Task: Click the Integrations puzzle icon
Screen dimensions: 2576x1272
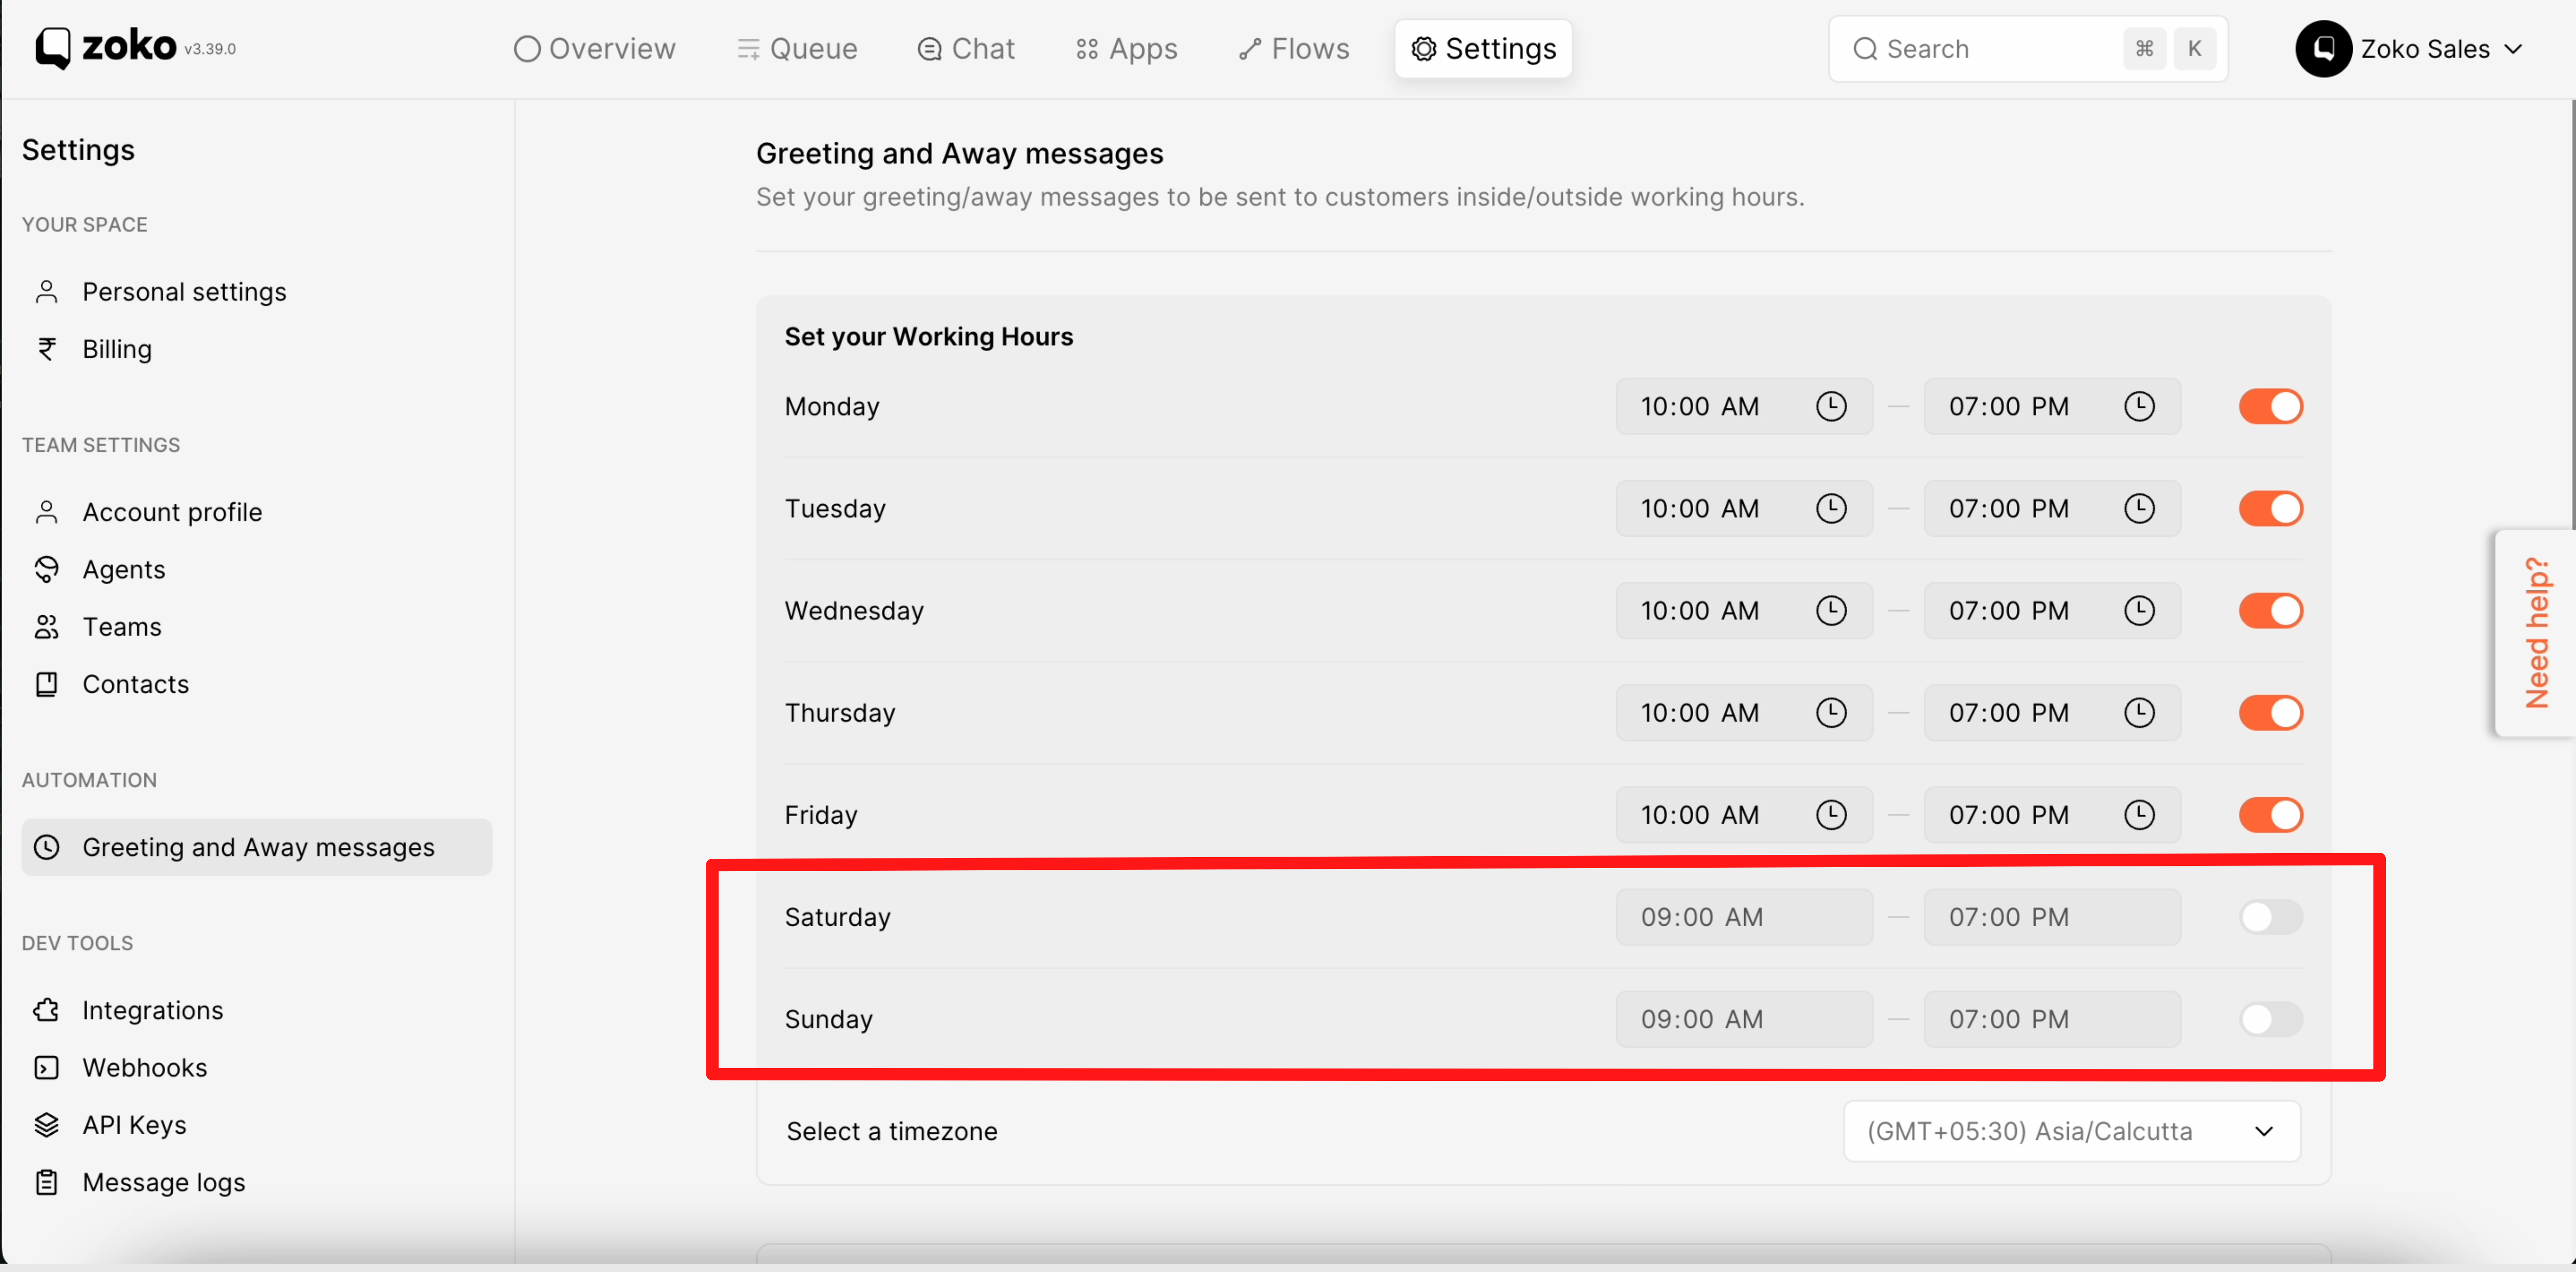Action: click(x=46, y=1010)
